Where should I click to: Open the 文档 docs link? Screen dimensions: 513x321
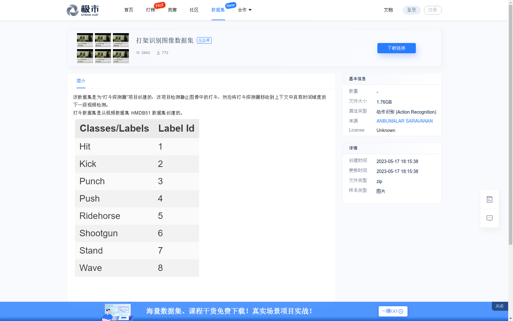coord(388,10)
